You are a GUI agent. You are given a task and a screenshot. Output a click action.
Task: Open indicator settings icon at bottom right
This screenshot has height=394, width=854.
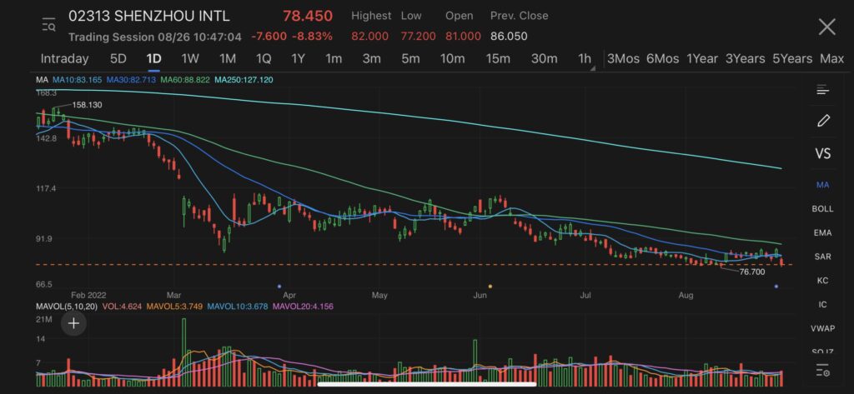coord(822,372)
